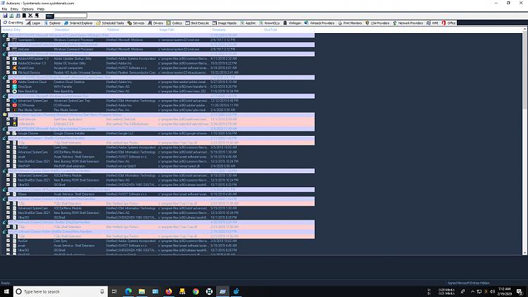
Task: Switch to the Logon tab
Action: 34,23
